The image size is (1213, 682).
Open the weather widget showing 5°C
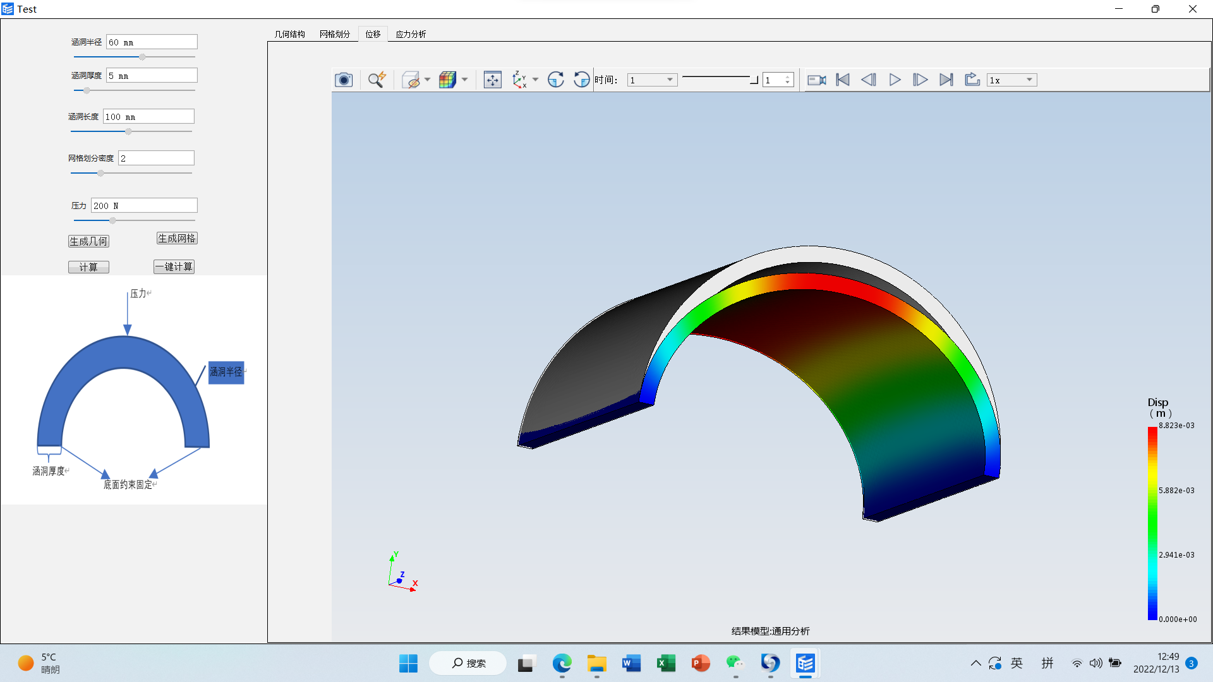coord(39,663)
